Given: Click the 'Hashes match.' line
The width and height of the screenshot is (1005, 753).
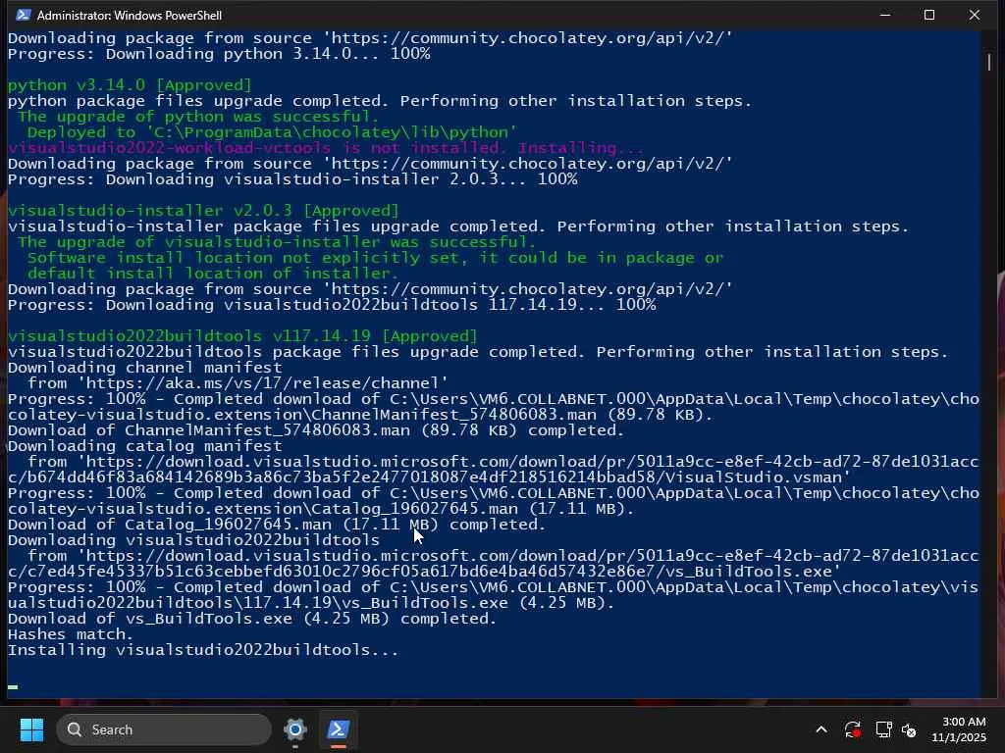Looking at the screenshot, I should [71, 634].
